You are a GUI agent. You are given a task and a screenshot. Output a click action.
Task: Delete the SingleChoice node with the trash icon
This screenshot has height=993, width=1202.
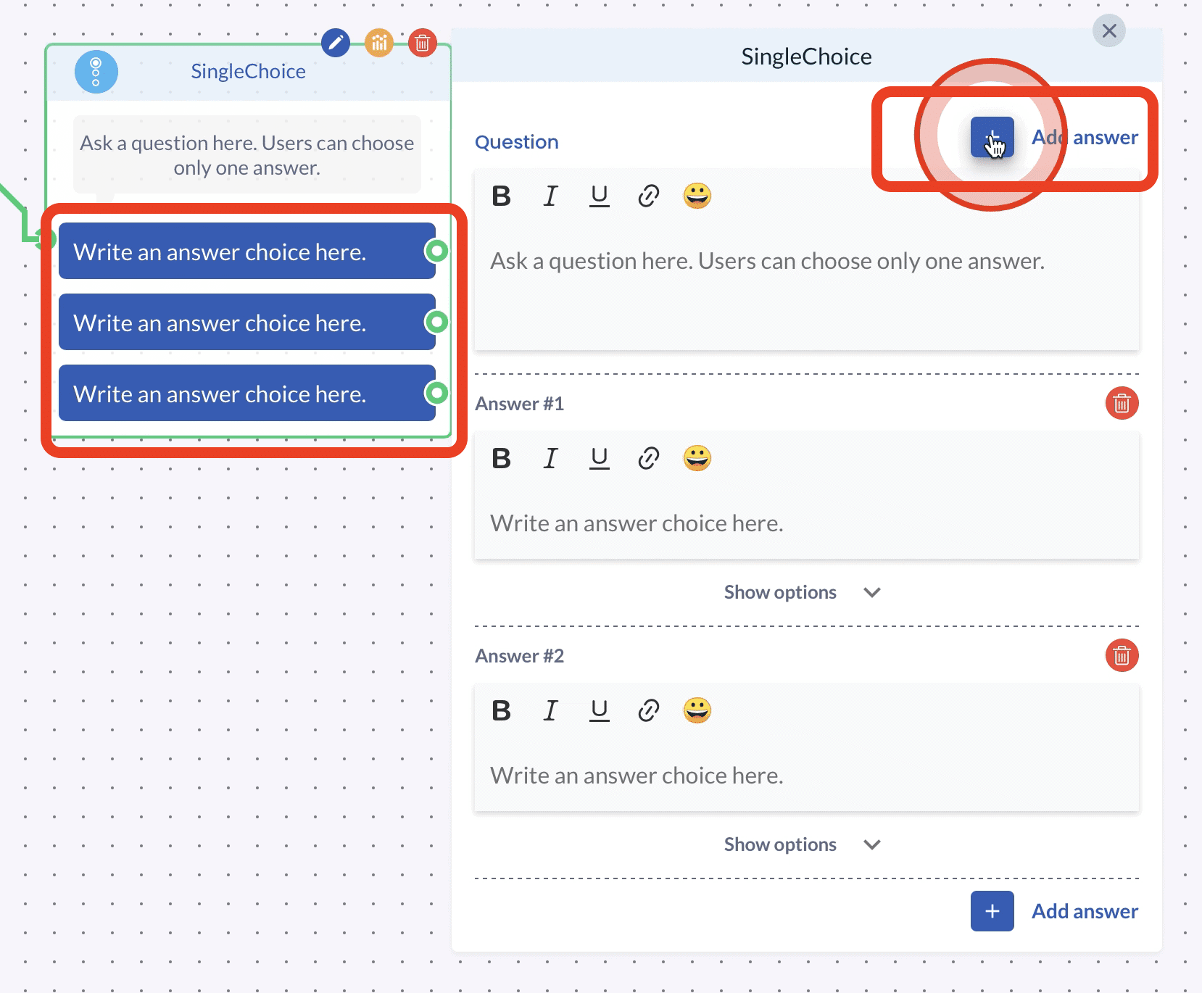coord(423,43)
